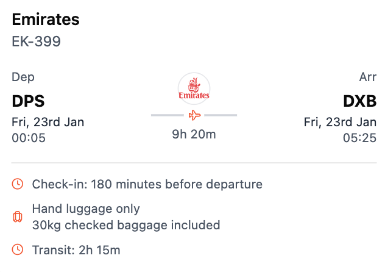Viewport: 385px width, 272px height.
Task: Click the EK-399 flight number
Action: (x=37, y=41)
